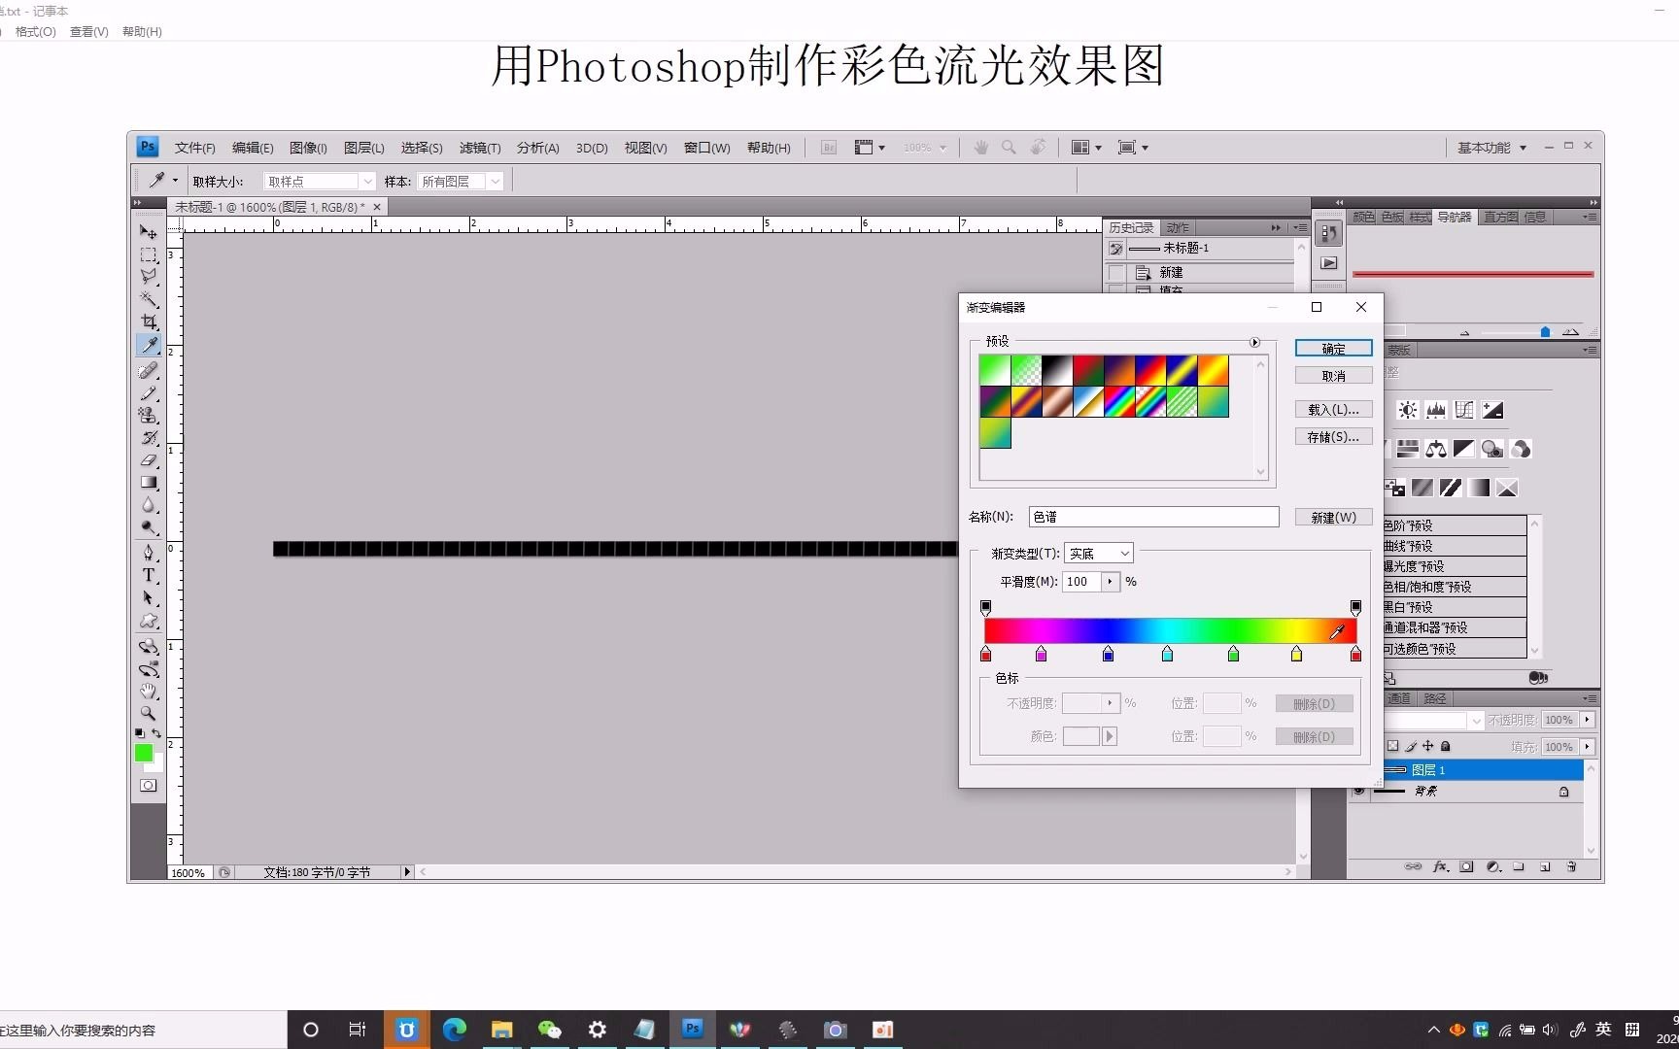The image size is (1679, 1049).
Task: Click 取消 in gradient editor
Action: 1333,376
